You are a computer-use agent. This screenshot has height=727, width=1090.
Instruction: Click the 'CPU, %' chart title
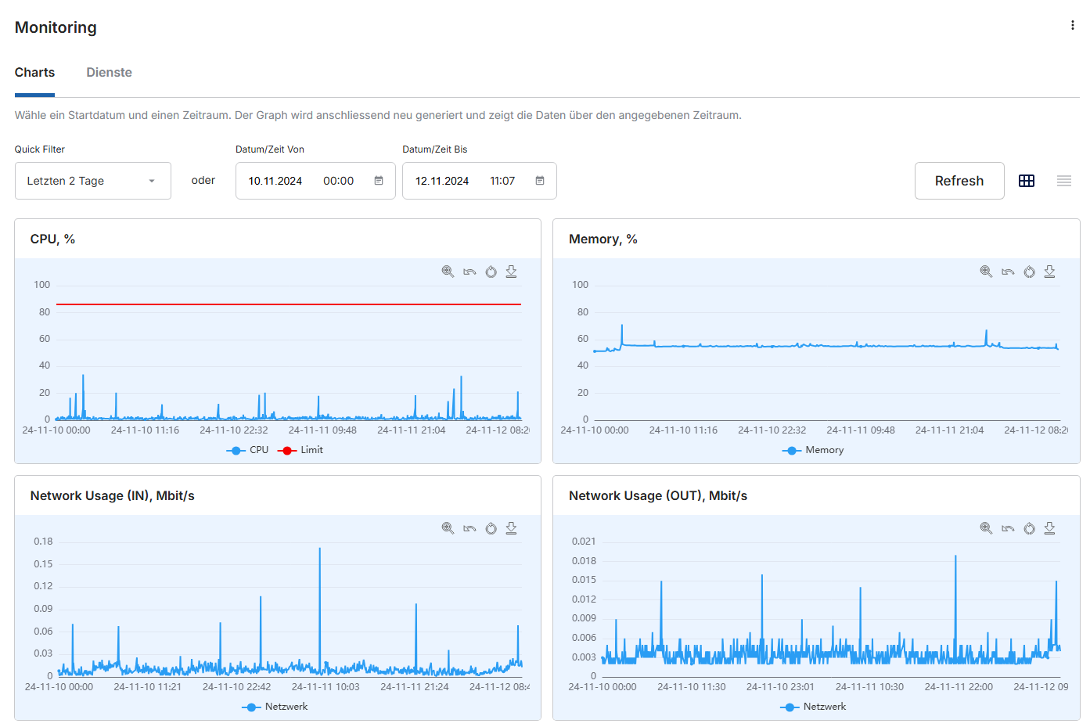coord(52,239)
